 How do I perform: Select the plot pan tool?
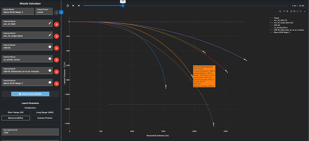[287, 11]
